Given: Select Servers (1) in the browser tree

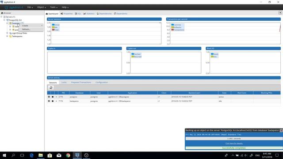Looking at the screenshot, I should tap(11, 17).
